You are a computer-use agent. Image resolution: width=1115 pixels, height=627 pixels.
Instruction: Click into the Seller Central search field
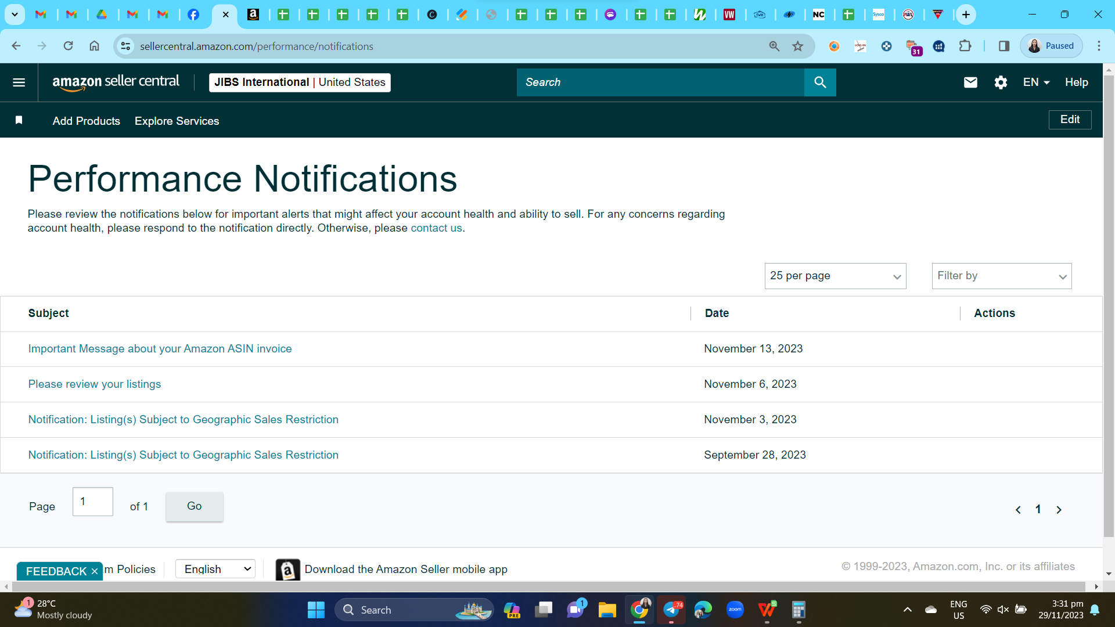coord(660,82)
